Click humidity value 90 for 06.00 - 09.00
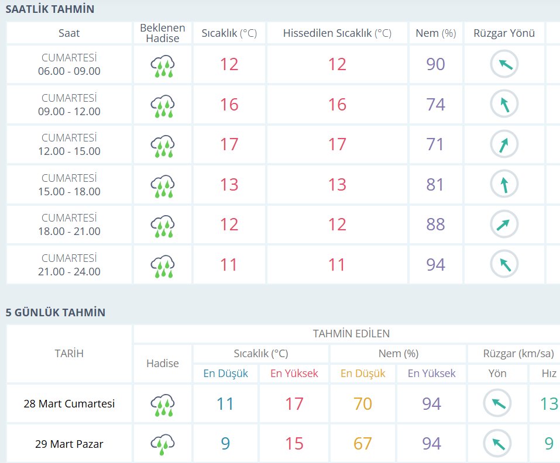The height and width of the screenshot is (463, 560). tap(435, 64)
